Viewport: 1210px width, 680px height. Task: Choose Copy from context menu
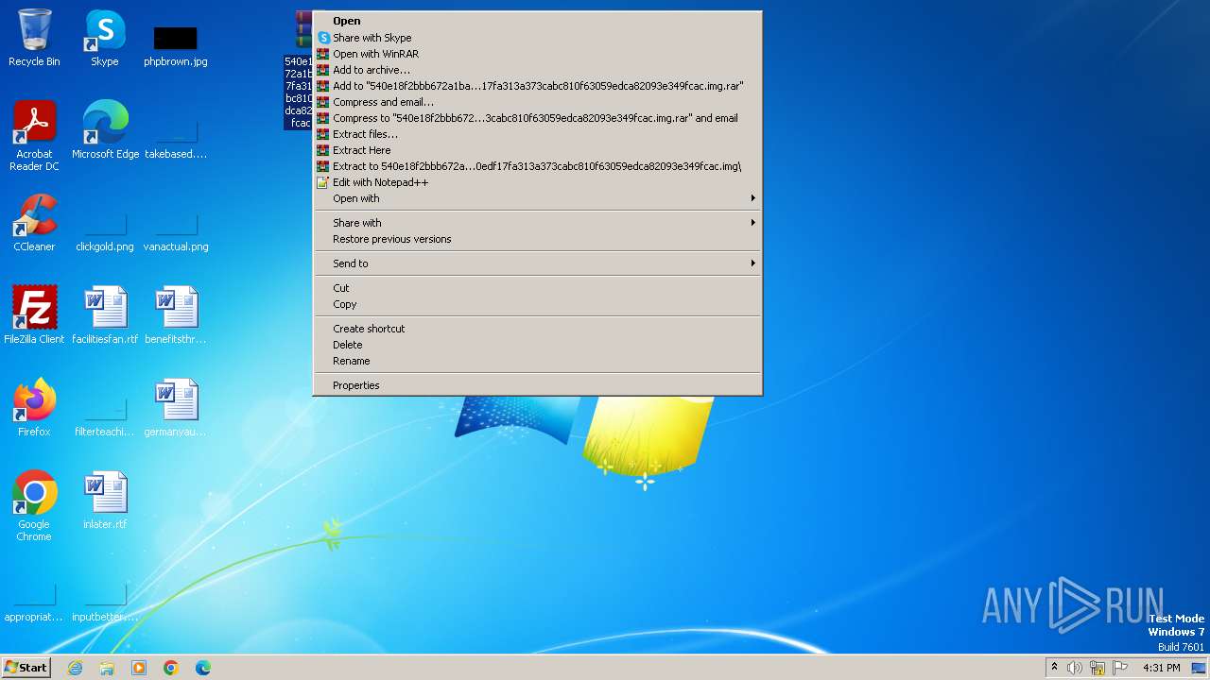538,304
